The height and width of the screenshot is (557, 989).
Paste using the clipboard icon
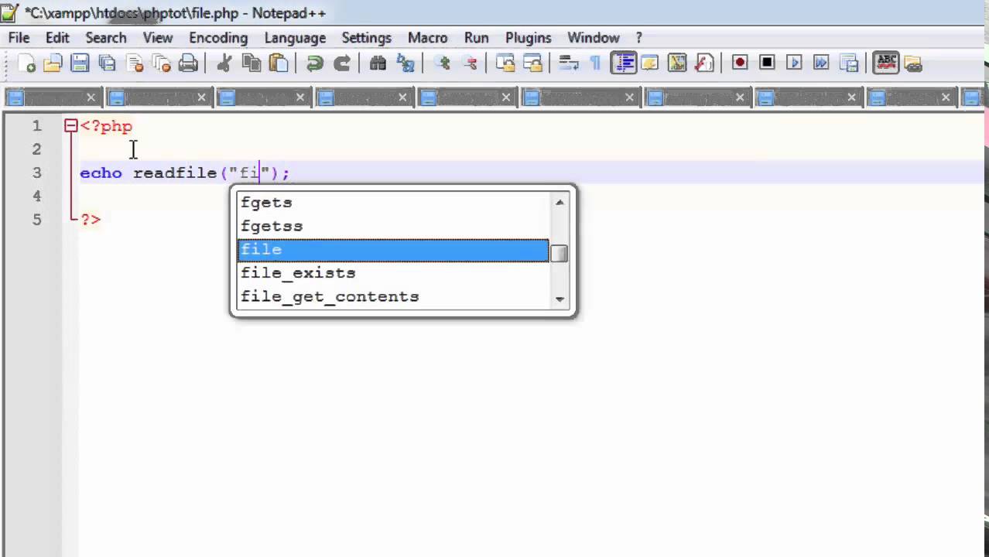pyautogui.click(x=279, y=63)
